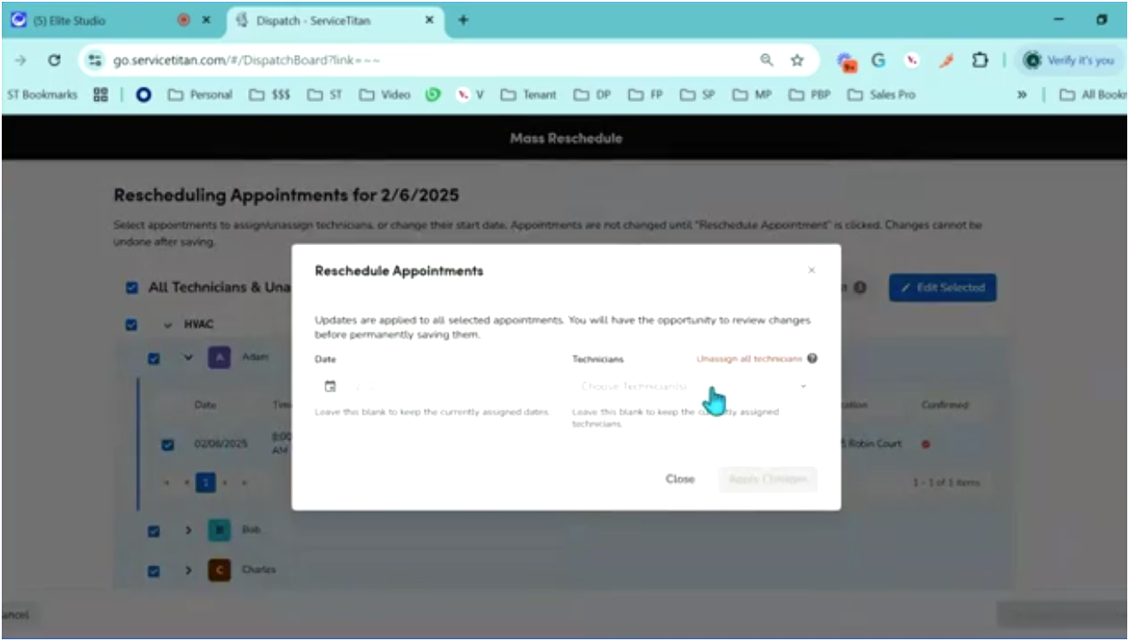The image size is (1129, 641).
Task: Click the Apply Changes button
Action: tap(768, 479)
